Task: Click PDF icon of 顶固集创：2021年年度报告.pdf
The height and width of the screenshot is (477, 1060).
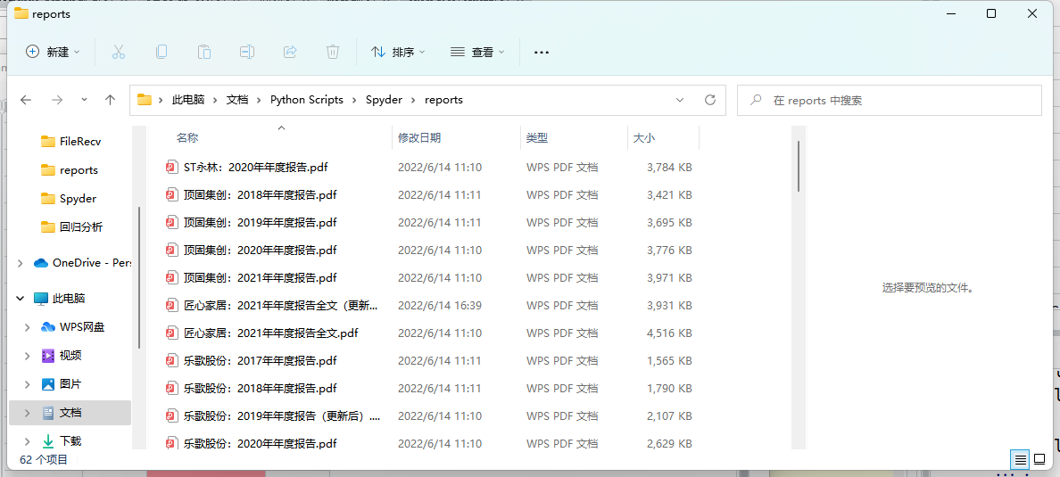Action: [x=171, y=277]
